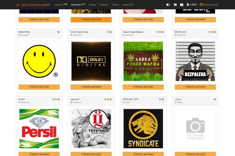
Task: Select the Обмен menu item
Action: [x=115, y=5]
